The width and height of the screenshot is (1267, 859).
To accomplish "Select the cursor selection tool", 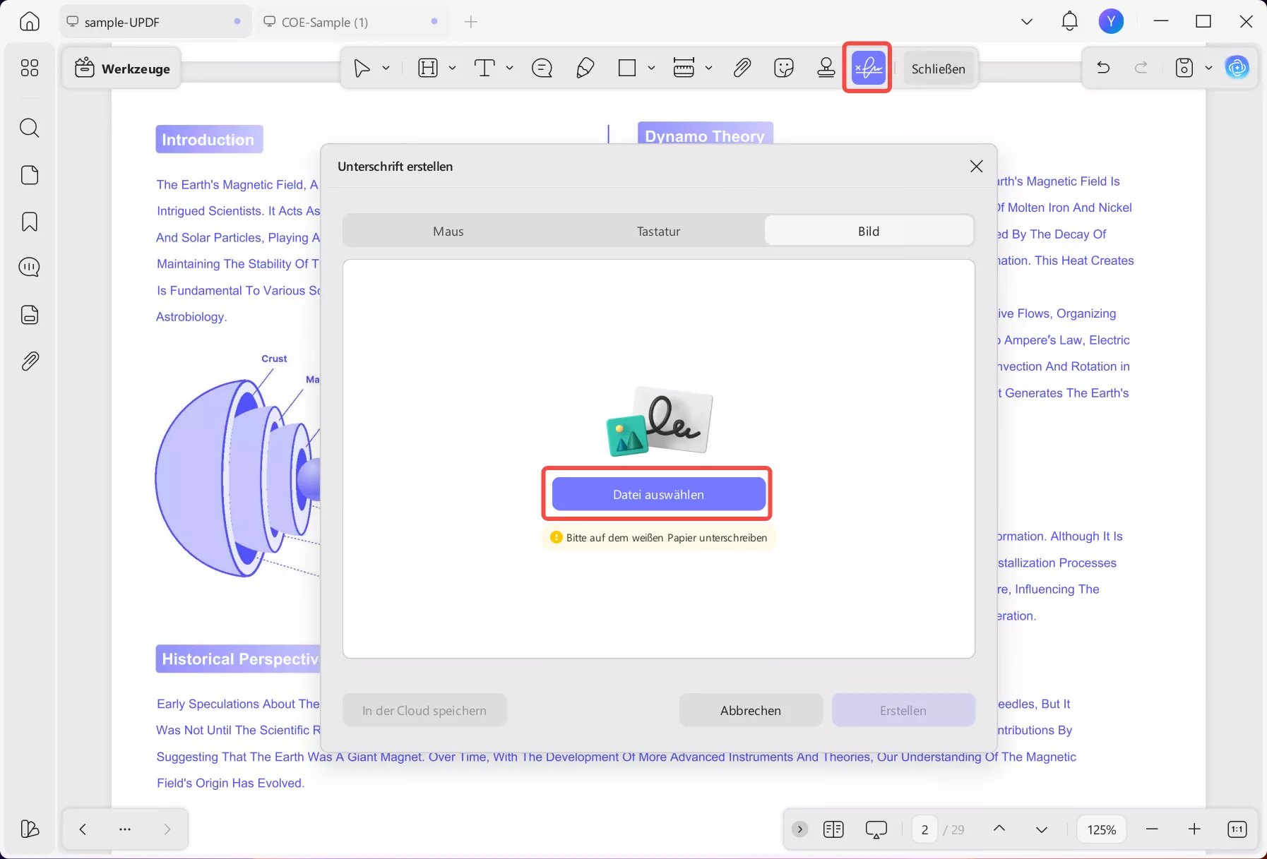I will tap(362, 68).
